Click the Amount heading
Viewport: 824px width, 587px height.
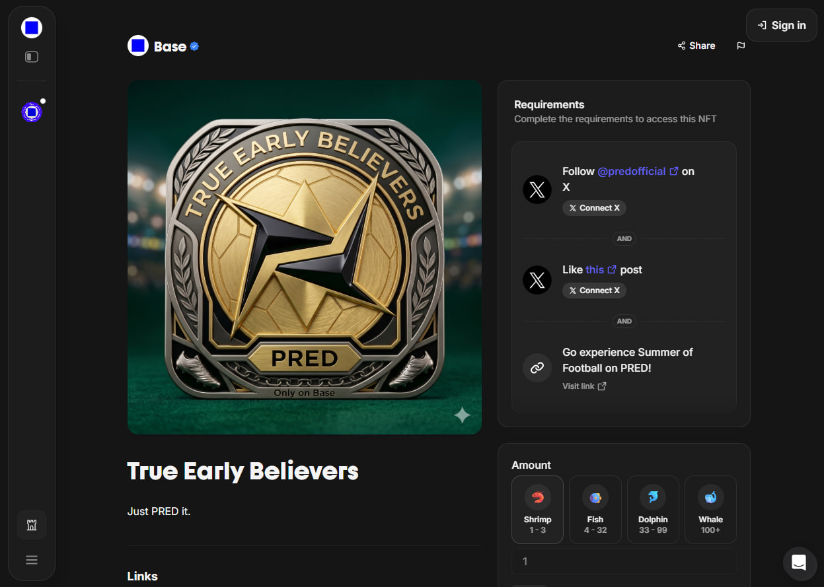pyautogui.click(x=531, y=465)
